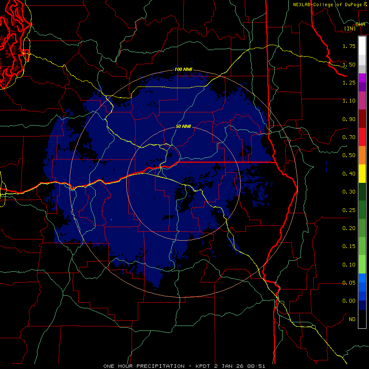
Task: Select the 0.10 legend value
Action: 349,265
